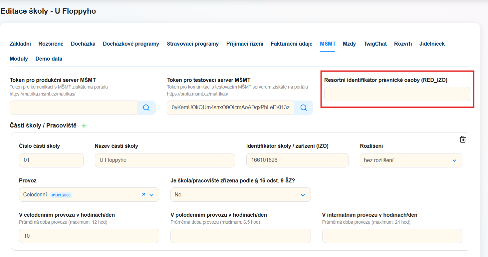Viewport: 488px width, 257px height.
Task: Open the § 16 odst. 9 ŠZ dropdown
Action: coord(240,194)
